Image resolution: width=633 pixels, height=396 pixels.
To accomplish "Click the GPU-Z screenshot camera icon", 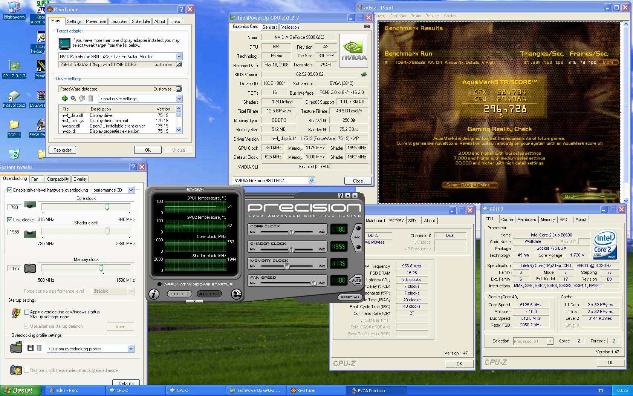I will click(367, 26).
